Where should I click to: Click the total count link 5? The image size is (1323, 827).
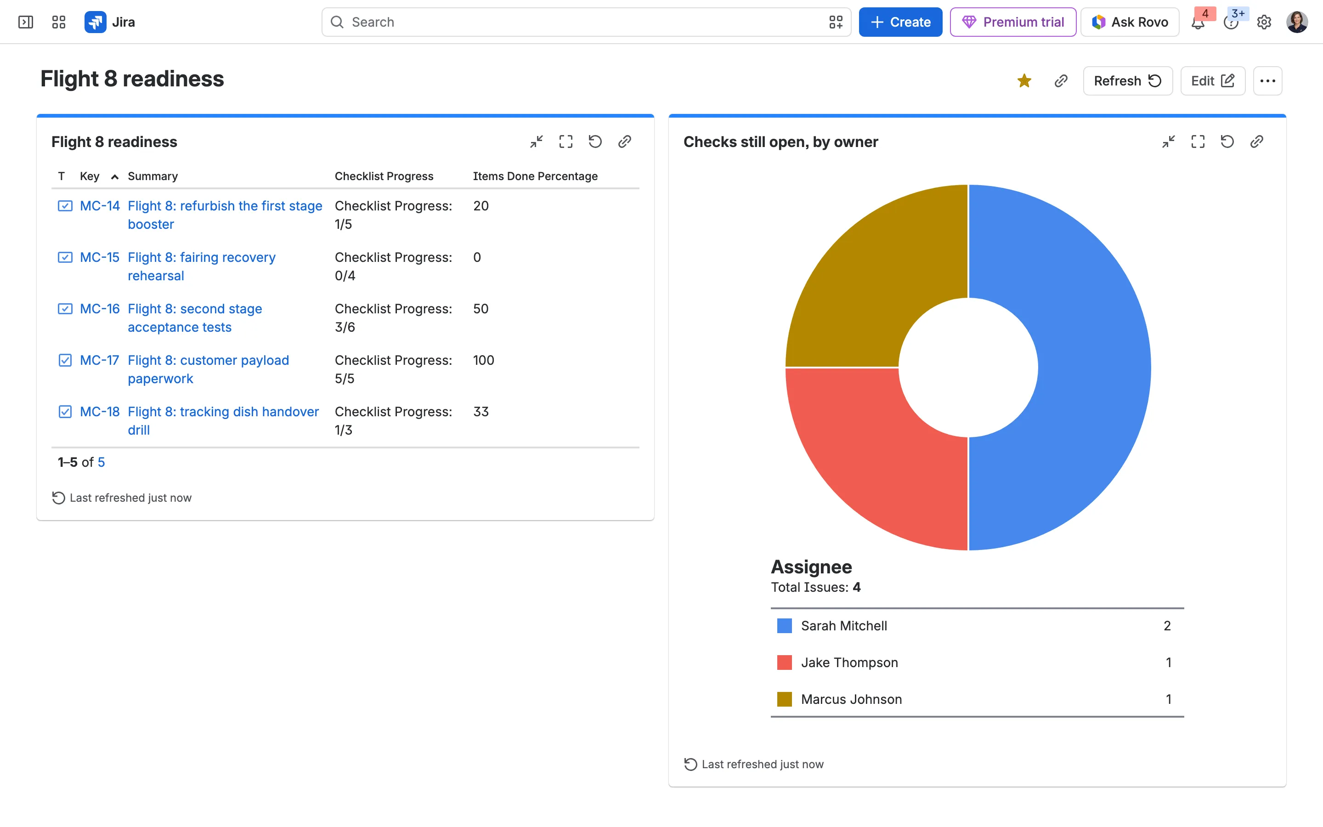point(101,462)
